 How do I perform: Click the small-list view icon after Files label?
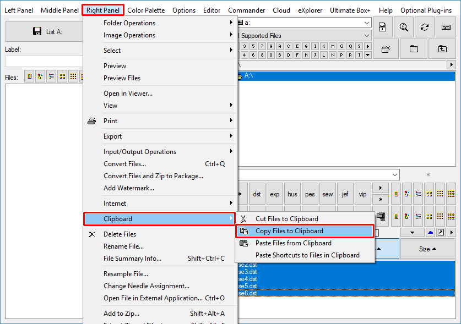(51, 76)
